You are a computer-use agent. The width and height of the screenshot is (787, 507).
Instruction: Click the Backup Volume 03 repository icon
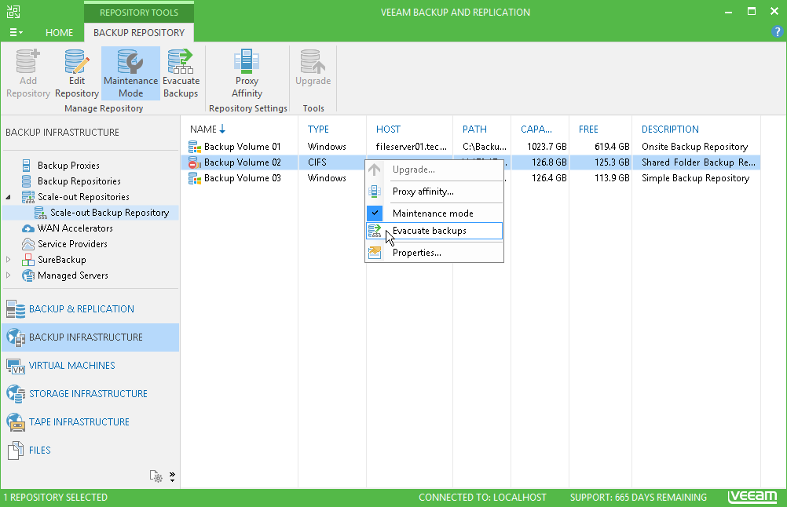[x=195, y=178]
